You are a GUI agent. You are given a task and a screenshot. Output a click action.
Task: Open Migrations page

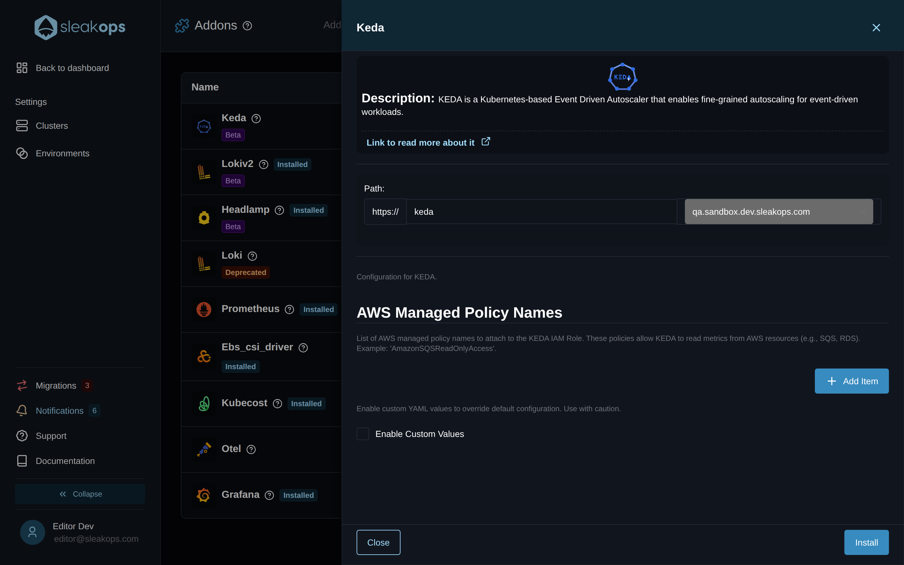point(46,385)
